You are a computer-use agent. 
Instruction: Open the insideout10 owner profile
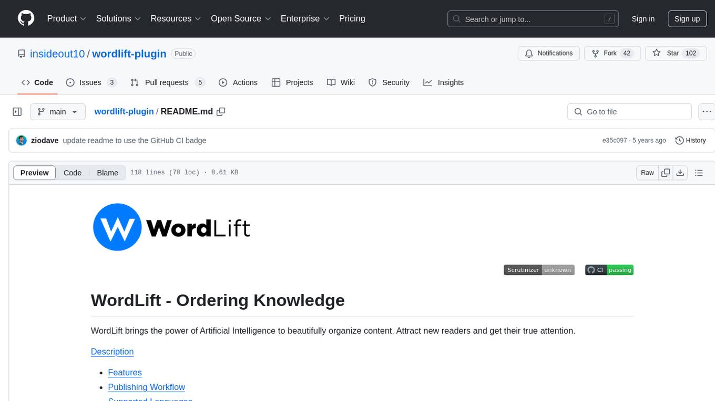[x=57, y=54]
